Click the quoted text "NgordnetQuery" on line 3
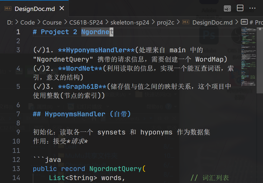263x183 pixels. pos(63,59)
